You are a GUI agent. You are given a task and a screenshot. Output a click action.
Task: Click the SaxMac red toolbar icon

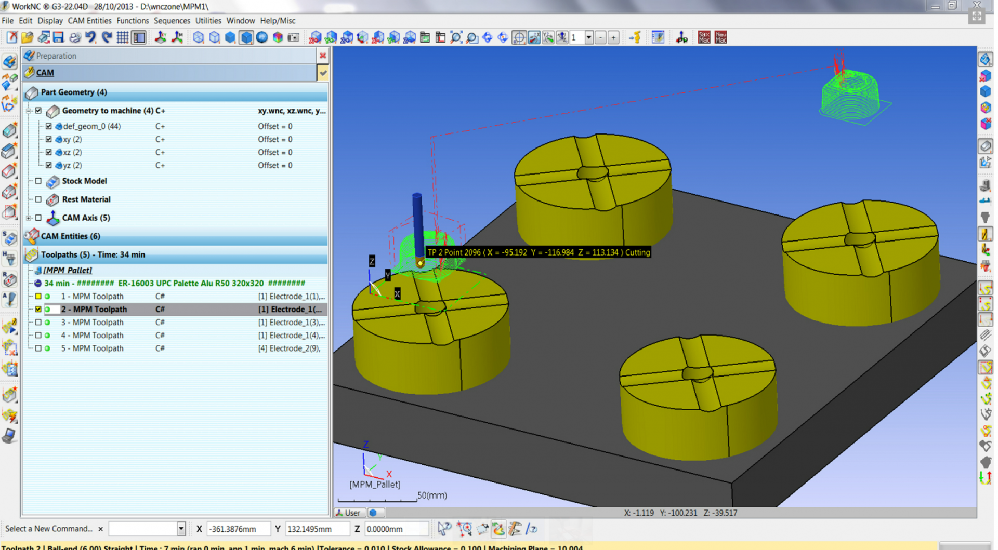click(704, 37)
